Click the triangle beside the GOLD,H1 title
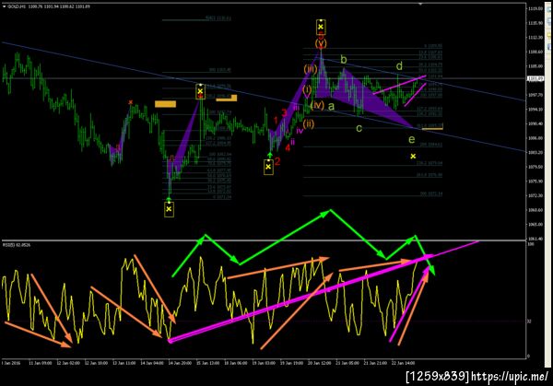Viewport: 553px width, 386px height. click(x=5, y=6)
